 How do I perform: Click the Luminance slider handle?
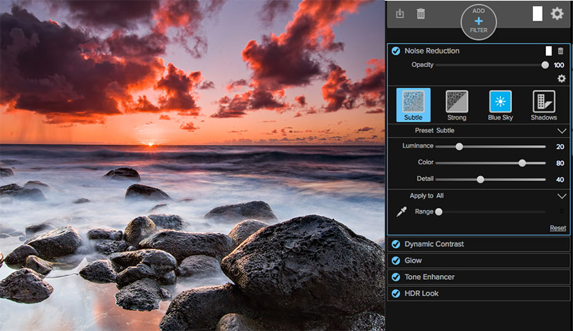pyautogui.click(x=459, y=146)
